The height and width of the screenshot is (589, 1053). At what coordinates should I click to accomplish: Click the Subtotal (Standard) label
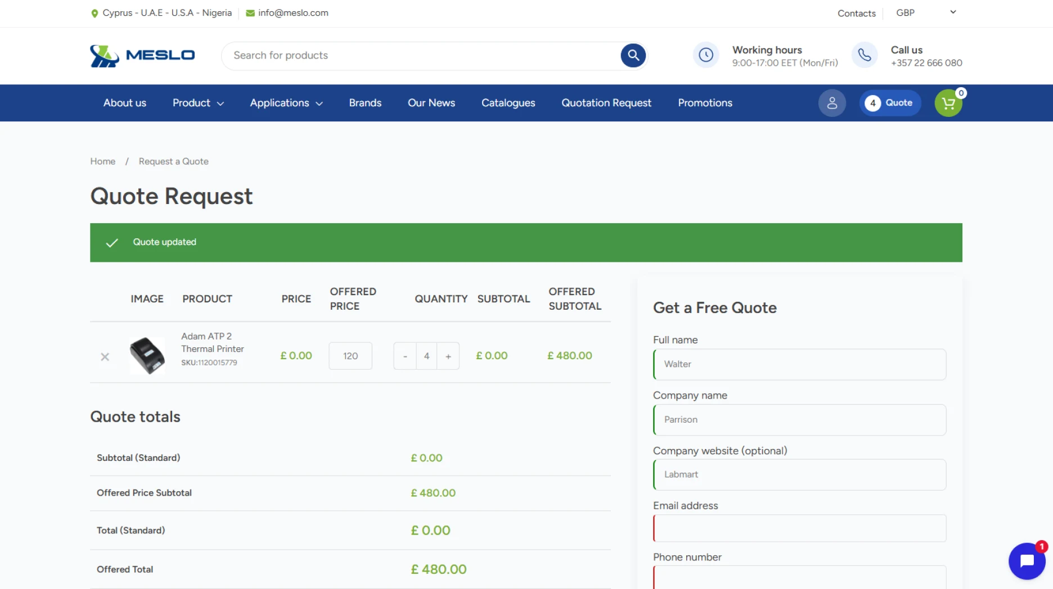[138, 458]
